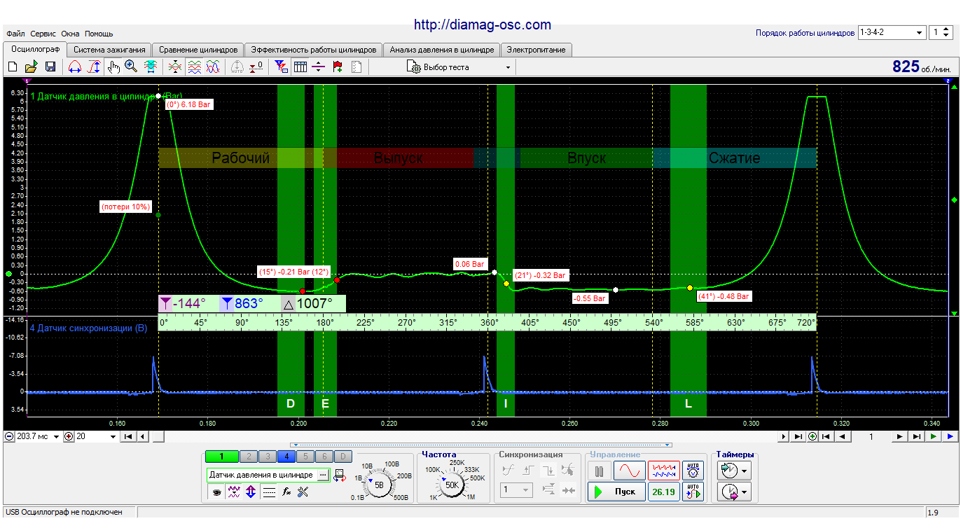Open the Выбор теста dropdown
Screen dimensions: 968x521
tap(459, 67)
